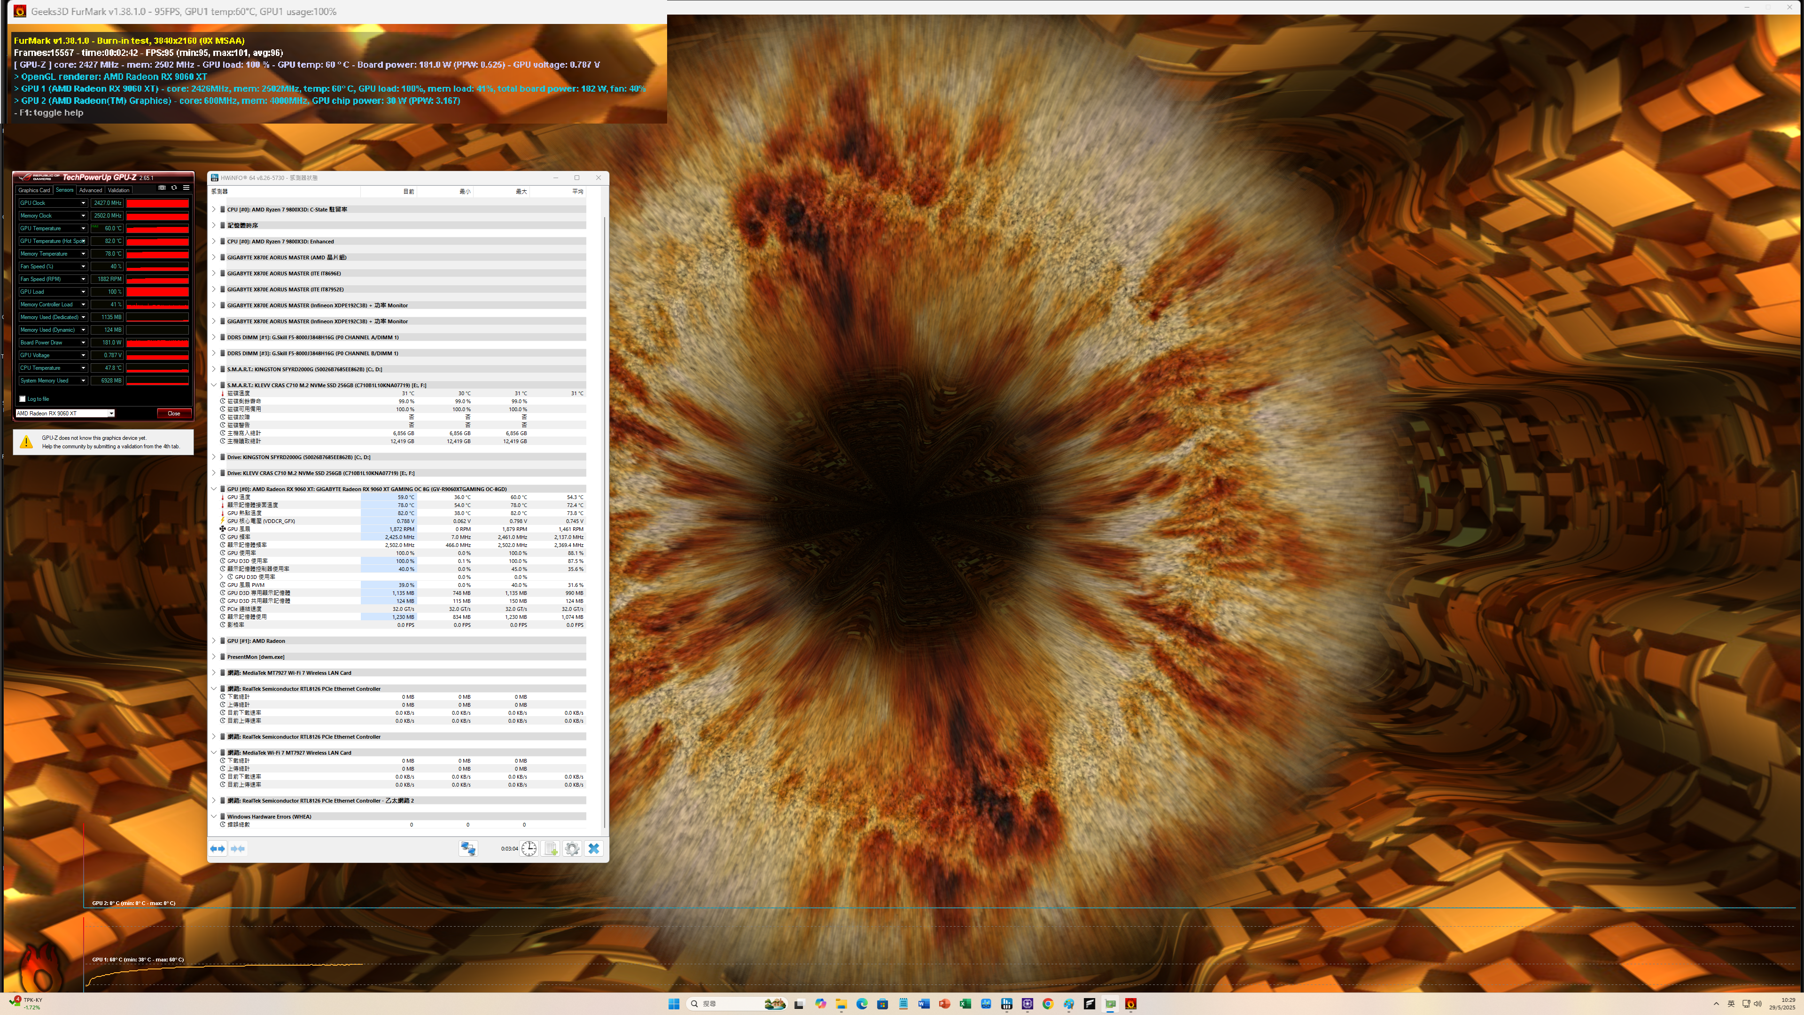Expand the nested GPU D3D 使用率 sub-item
This screenshot has height=1015, width=1804.
pyautogui.click(x=222, y=577)
